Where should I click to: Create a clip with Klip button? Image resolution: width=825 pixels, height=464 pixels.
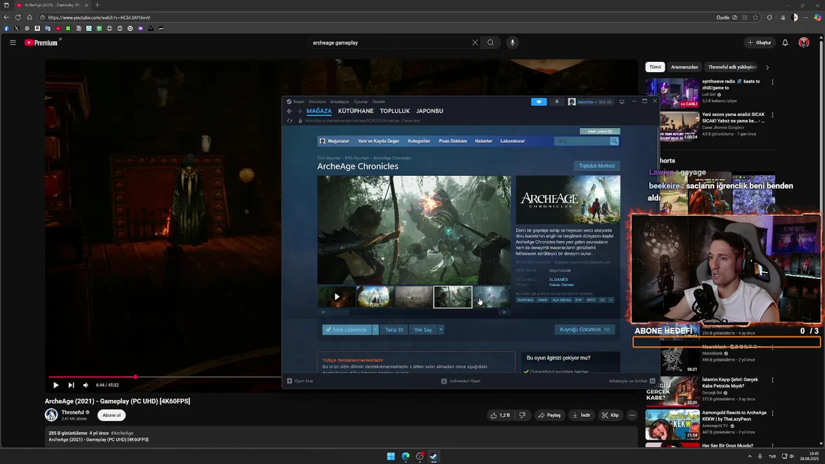pyautogui.click(x=610, y=415)
